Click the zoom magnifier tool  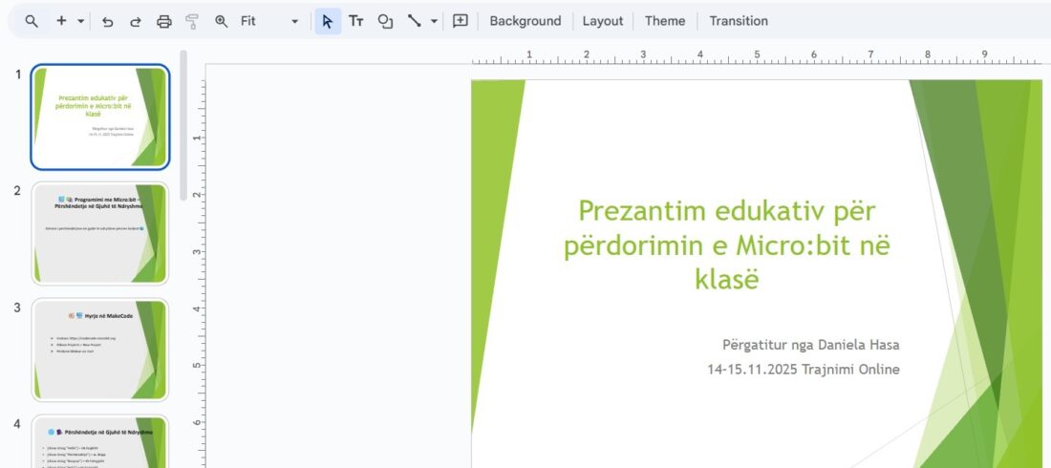coord(222,21)
